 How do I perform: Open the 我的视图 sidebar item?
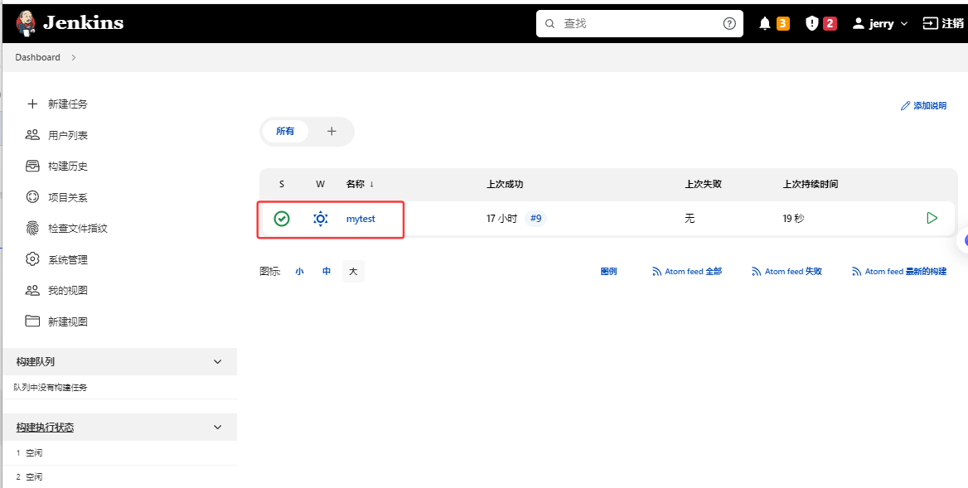(x=68, y=291)
